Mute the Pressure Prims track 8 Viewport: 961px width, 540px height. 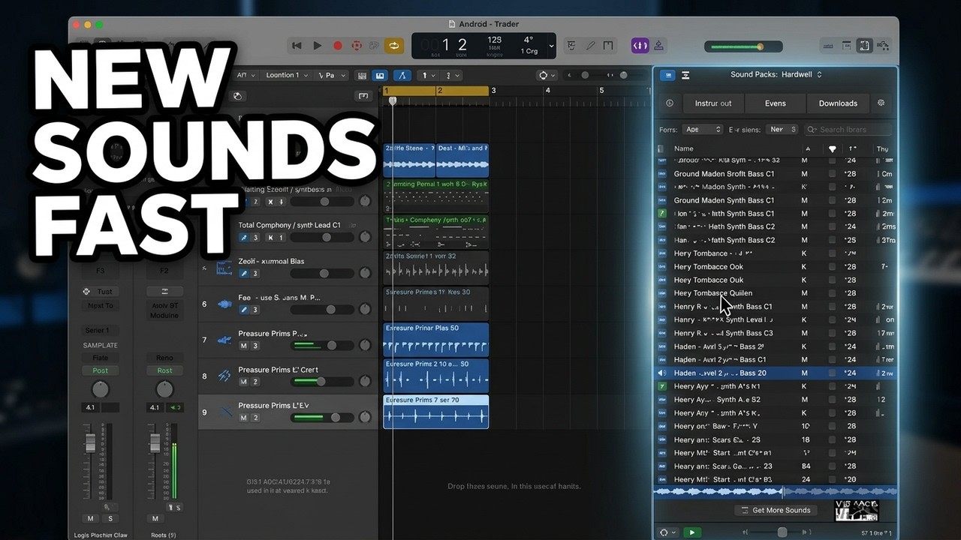[x=243, y=382]
